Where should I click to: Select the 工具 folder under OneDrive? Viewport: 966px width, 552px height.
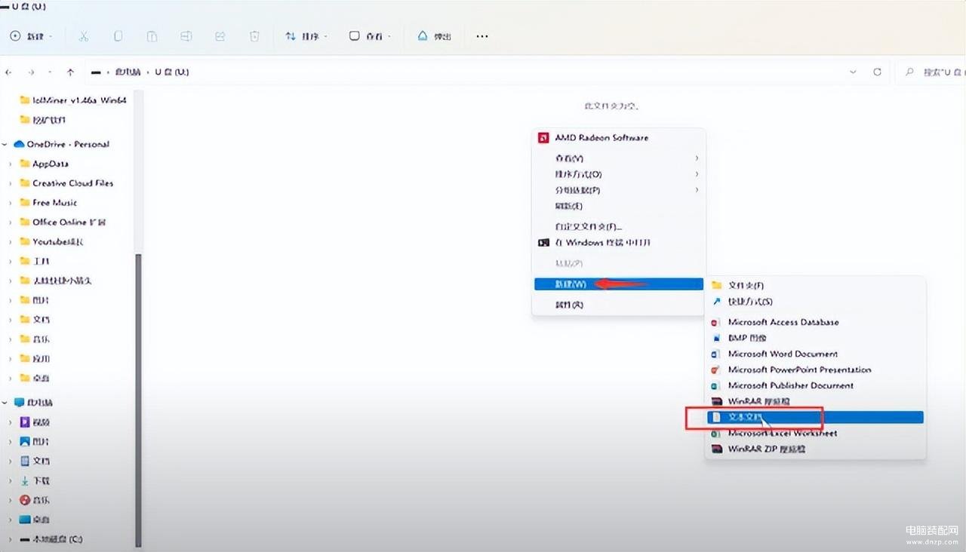[x=35, y=261]
